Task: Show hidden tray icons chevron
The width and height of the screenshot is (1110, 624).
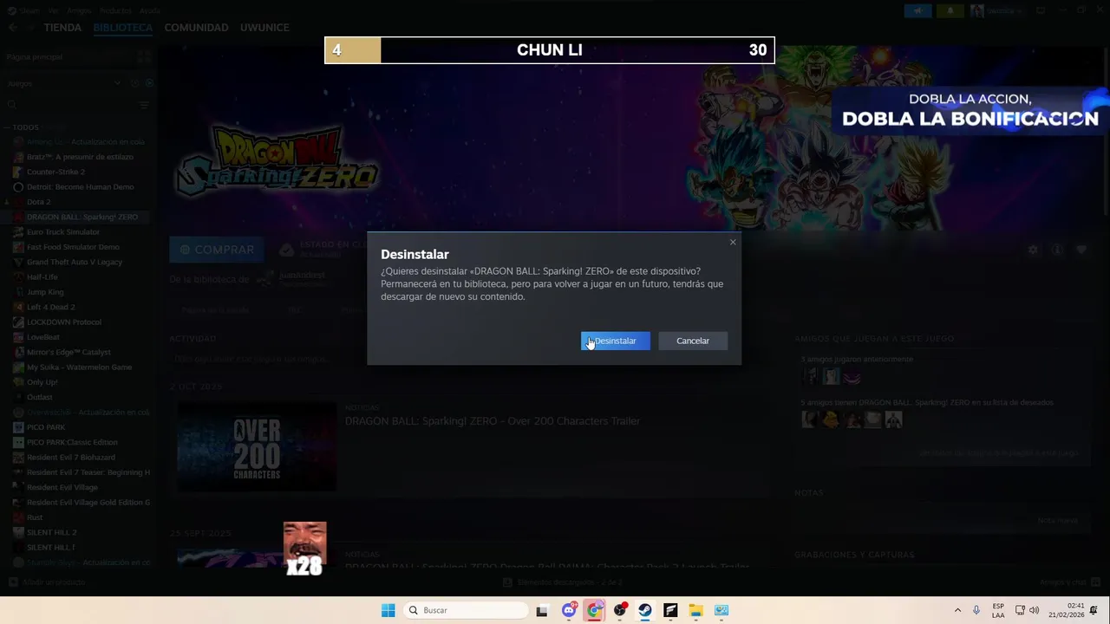Action: coord(957,610)
